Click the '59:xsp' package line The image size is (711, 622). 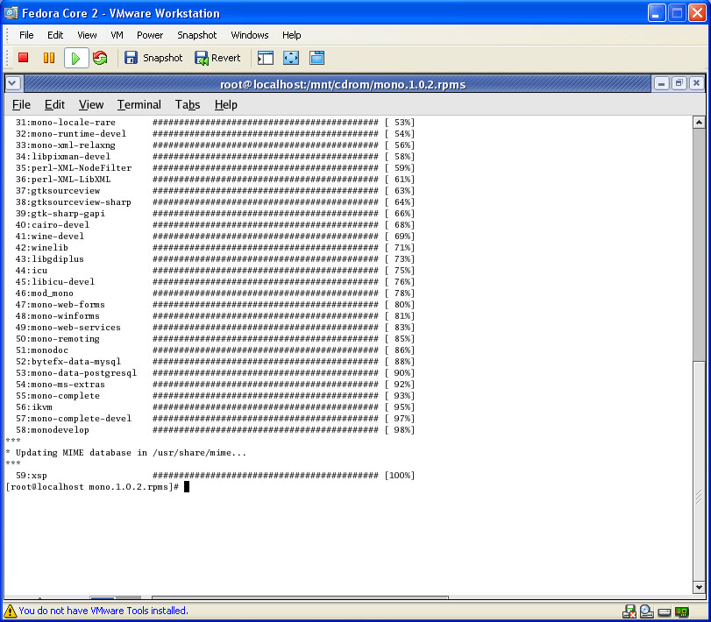point(216,476)
